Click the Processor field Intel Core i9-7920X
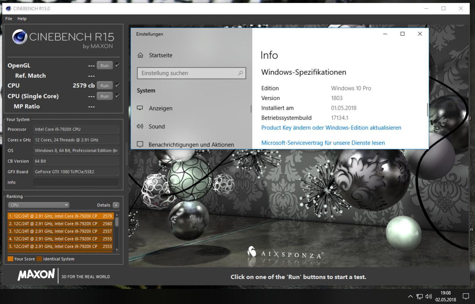The width and height of the screenshot is (475, 304). (x=76, y=129)
